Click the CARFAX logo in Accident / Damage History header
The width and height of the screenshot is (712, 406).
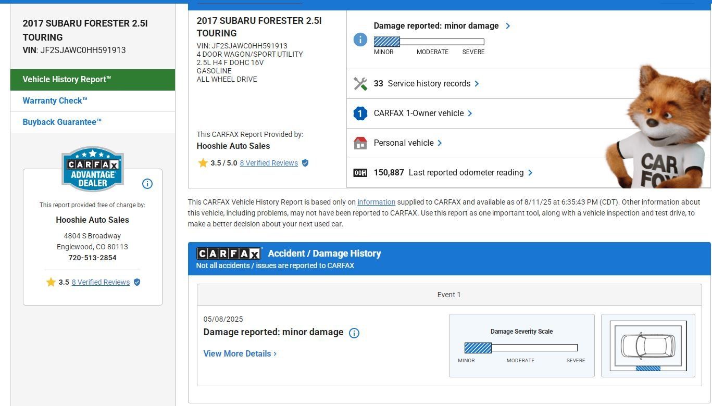coord(229,253)
